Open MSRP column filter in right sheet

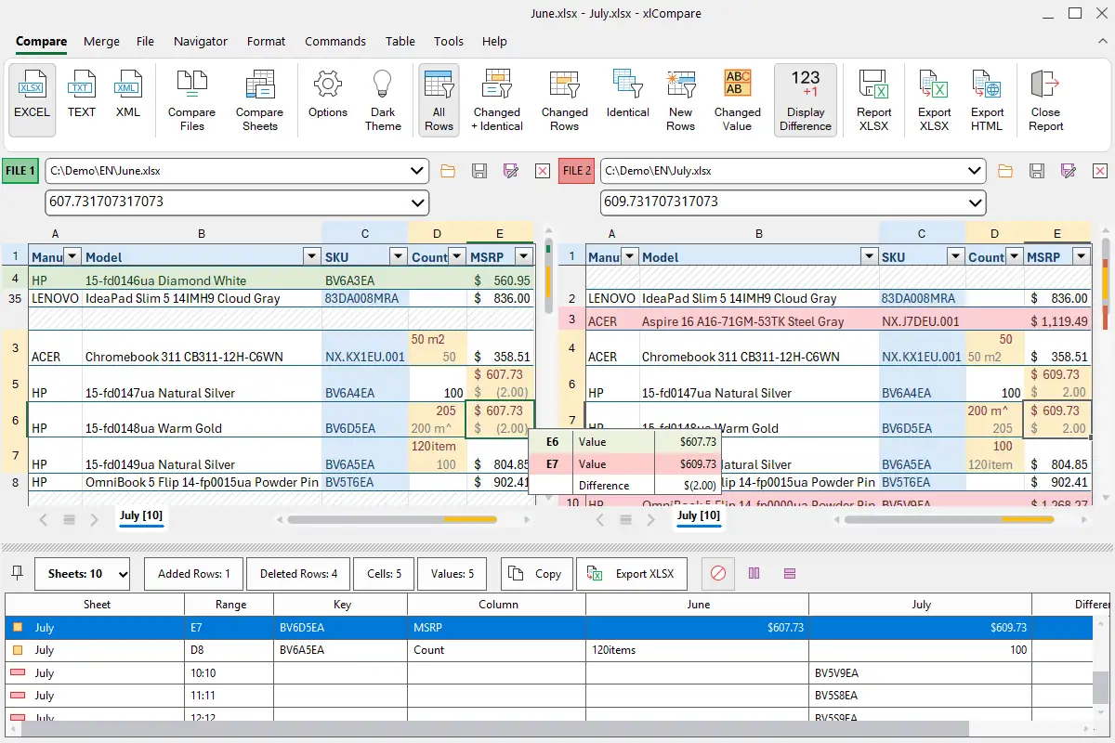coord(1081,257)
